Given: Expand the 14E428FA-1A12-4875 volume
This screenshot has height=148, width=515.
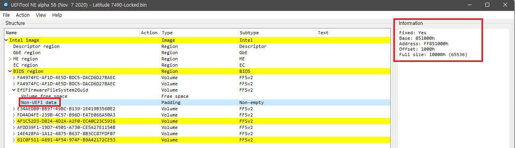Looking at the screenshot, I should (x=14, y=134).
